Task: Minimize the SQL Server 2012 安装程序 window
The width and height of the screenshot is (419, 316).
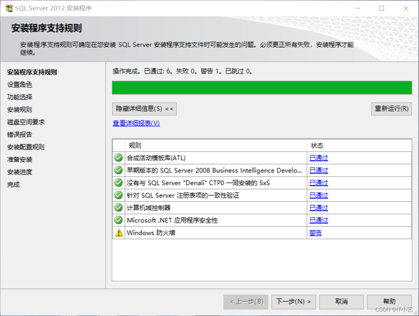Action: click(357, 8)
